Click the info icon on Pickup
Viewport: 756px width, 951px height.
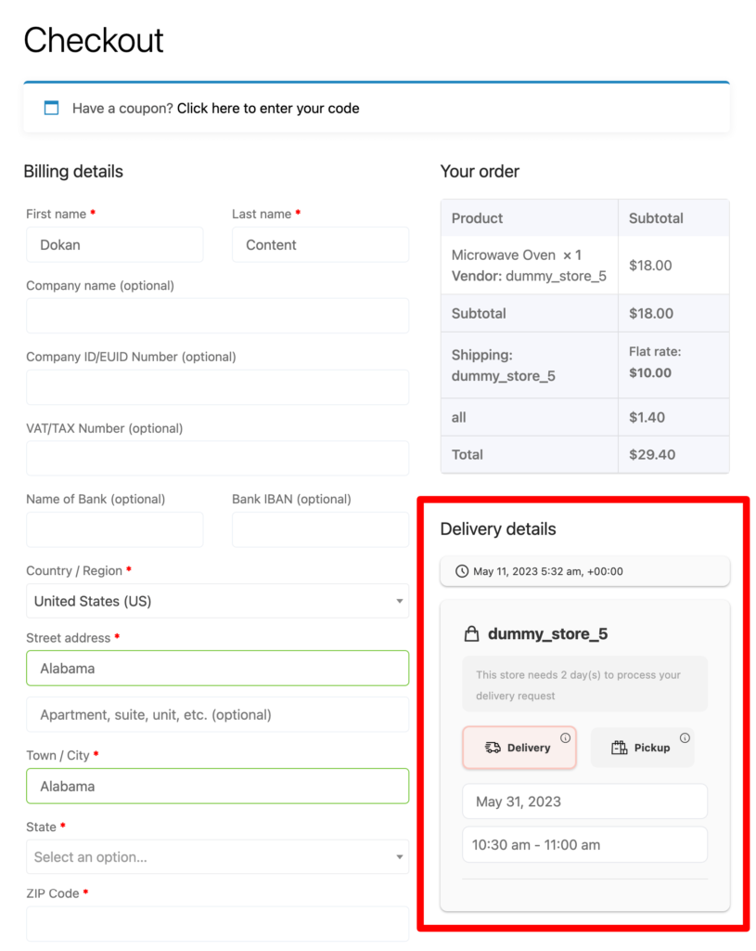685,738
